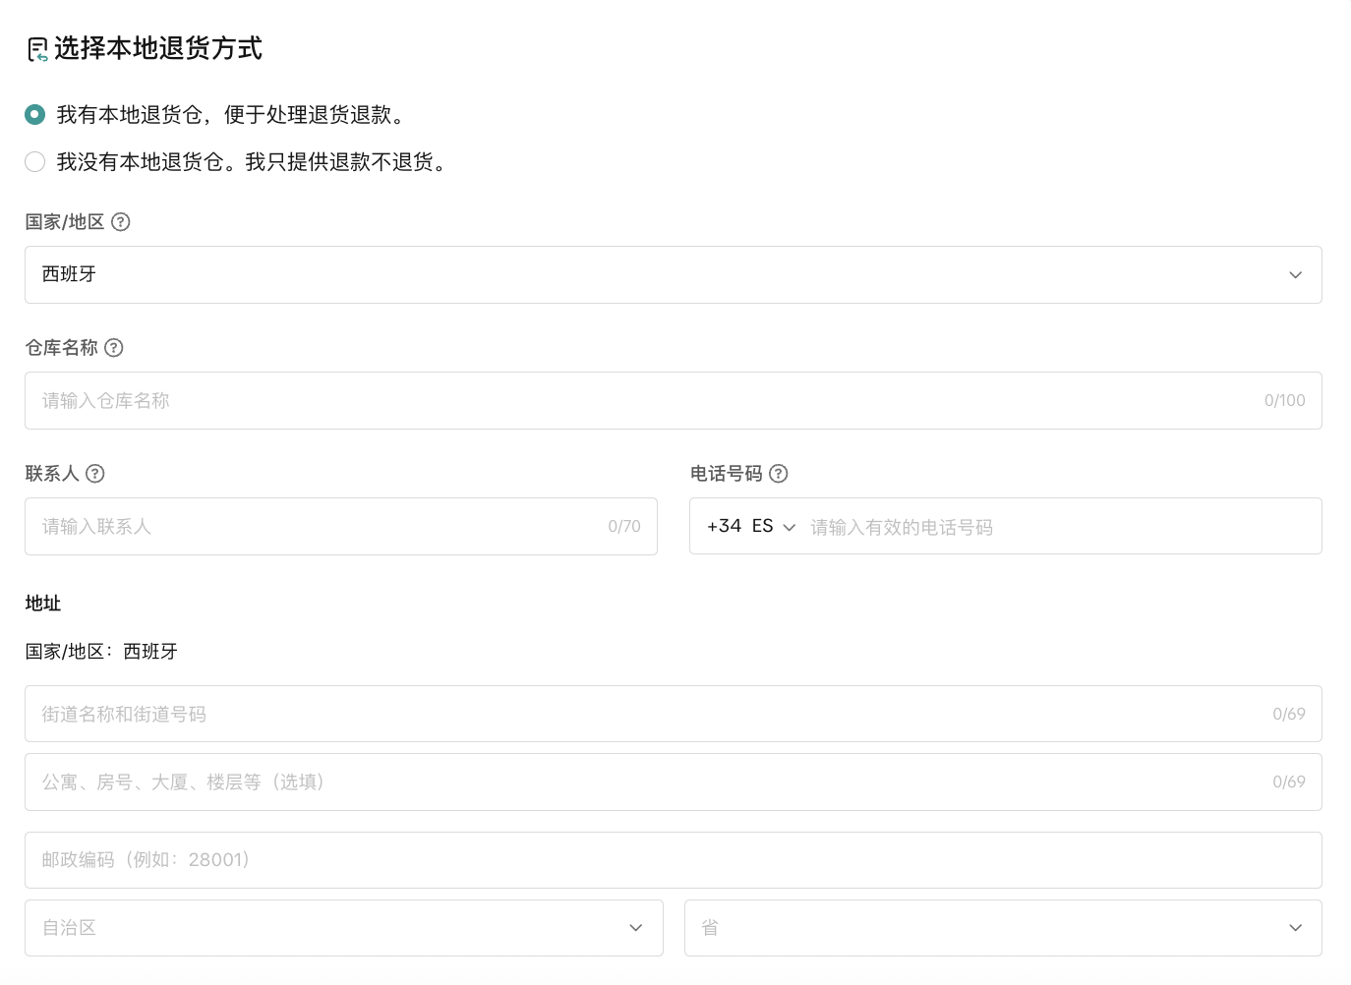Click help icon beside 电话号码 label
This screenshot has width=1351, height=985.
coord(779,474)
